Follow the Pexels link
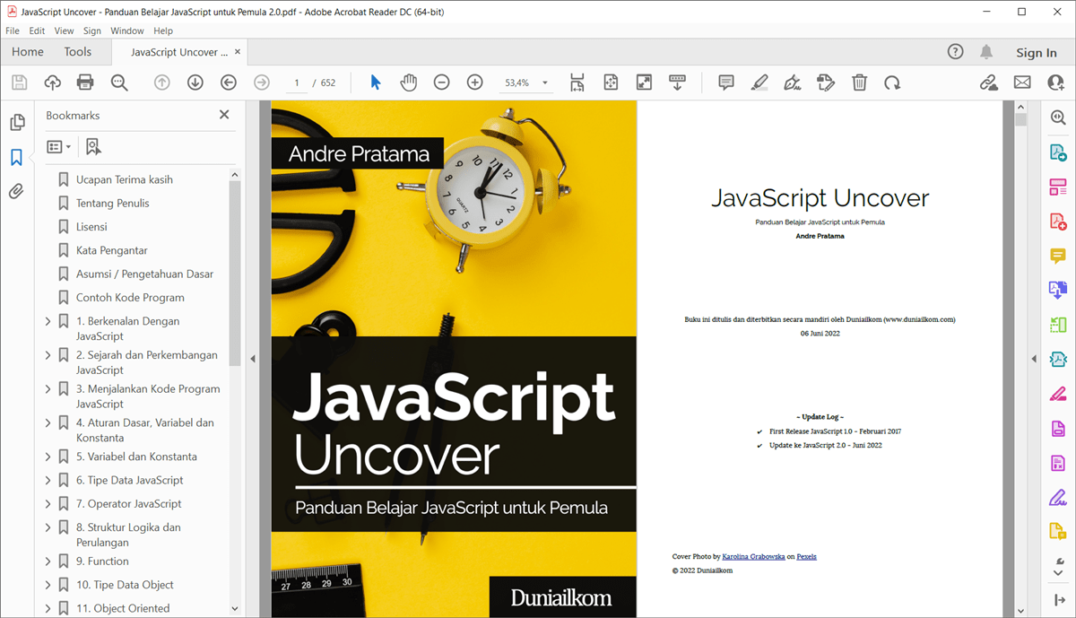The height and width of the screenshot is (618, 1076). (807, 557)
